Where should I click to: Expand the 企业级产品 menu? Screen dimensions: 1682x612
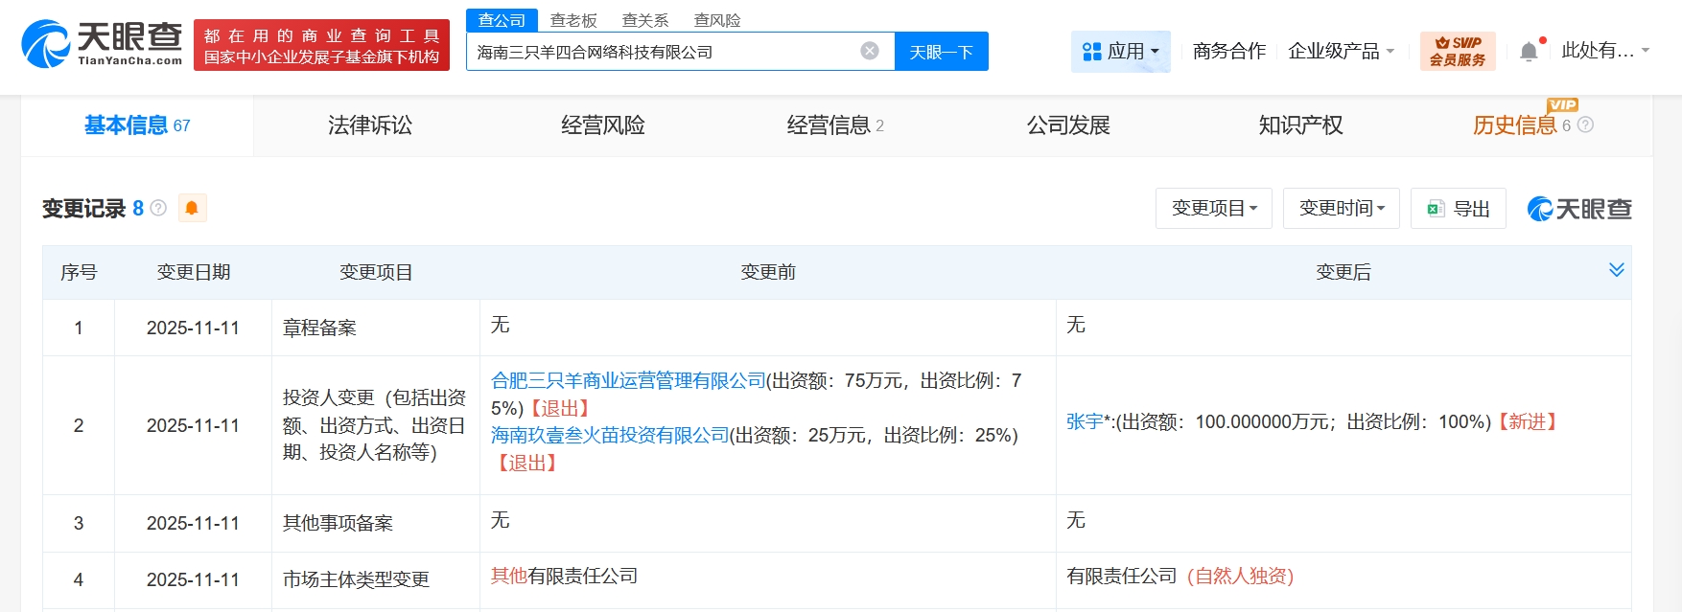click(x=1341, y=52)
